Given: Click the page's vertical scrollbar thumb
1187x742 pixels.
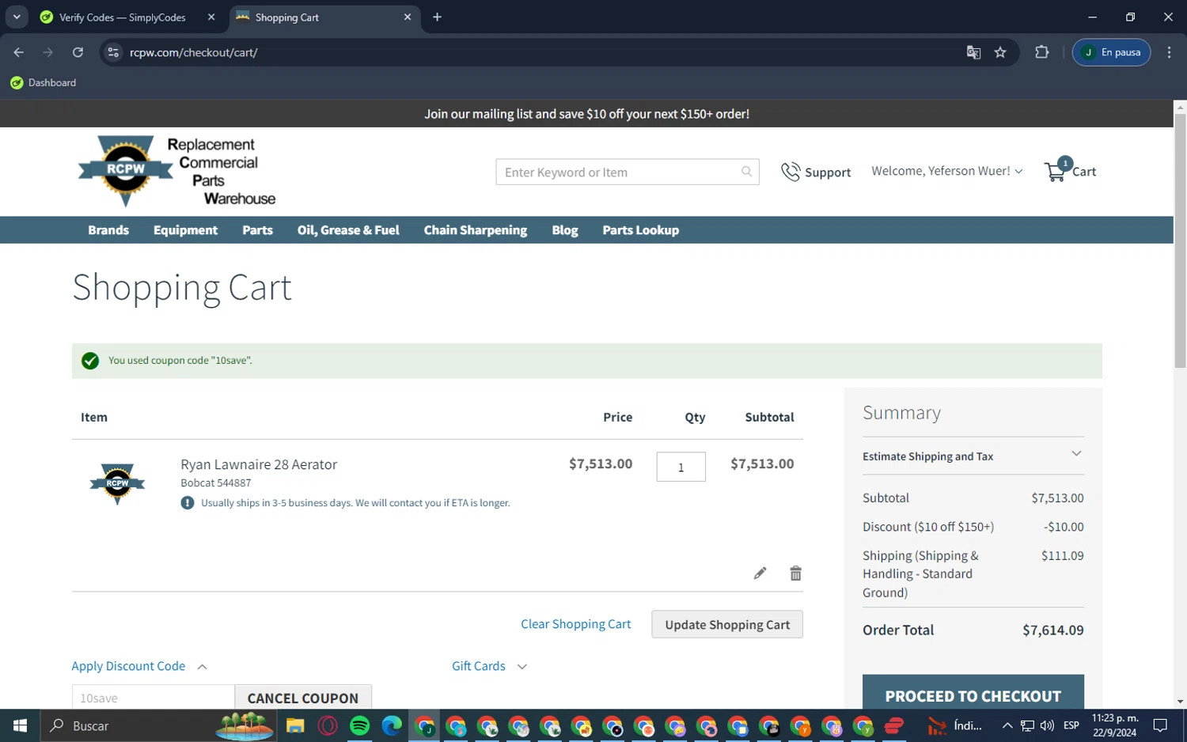Looking at the screenshot, I should click(x=1180, y=241).
